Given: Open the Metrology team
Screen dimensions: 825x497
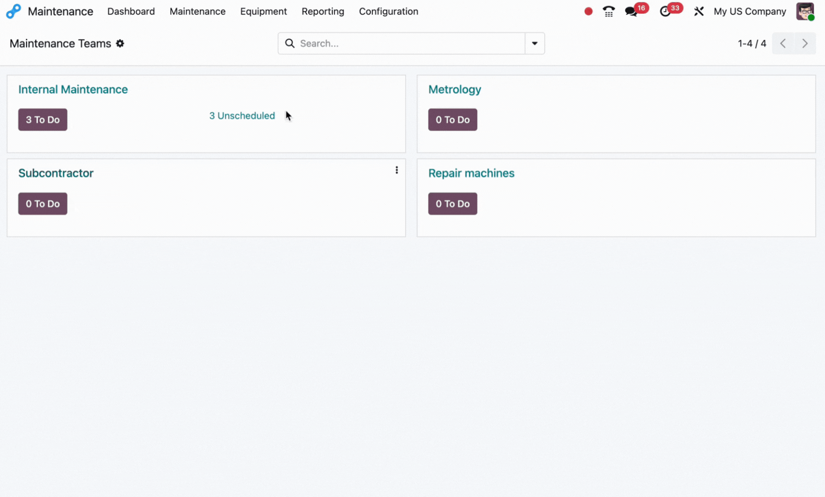Looking at the screenshot, I should pyautogui.click(x=454, y=89).
